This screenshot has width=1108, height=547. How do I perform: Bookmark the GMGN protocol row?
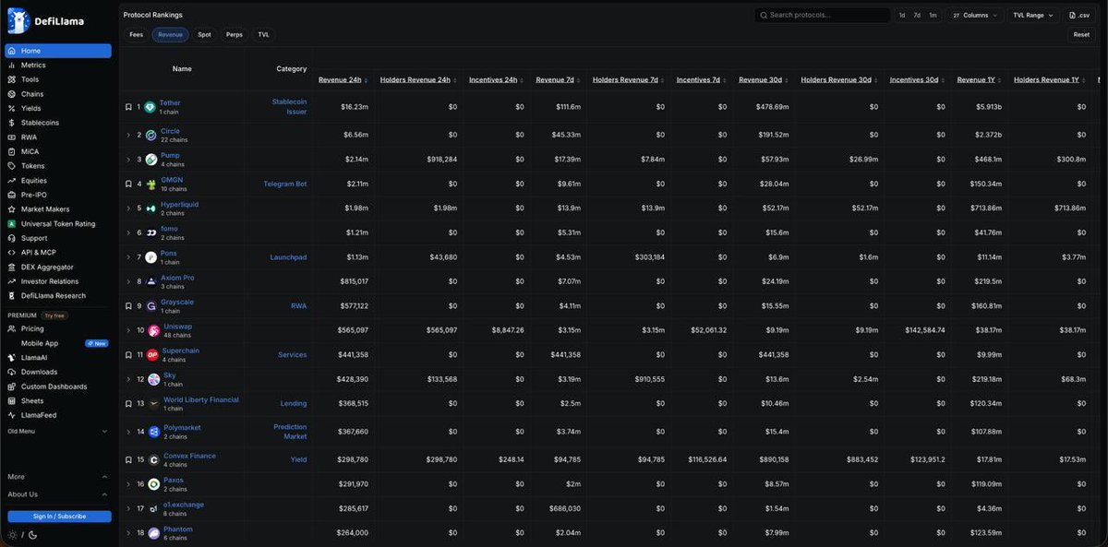pos(128,184)
